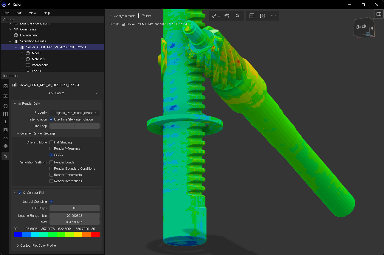The height and width of the screenshot is (255, 384).
Task: Open the constraints link tab in Inspector sidebar
Action: tap(5, 138)
